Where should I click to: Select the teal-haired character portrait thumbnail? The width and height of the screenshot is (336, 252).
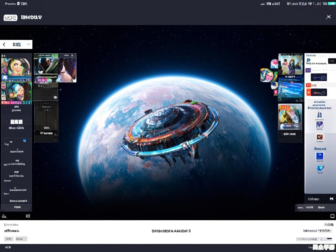coord(16,92)
